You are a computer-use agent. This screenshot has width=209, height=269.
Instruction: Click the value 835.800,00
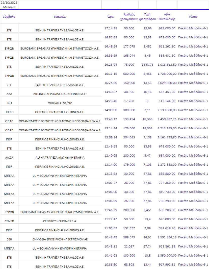click(167, 174)
